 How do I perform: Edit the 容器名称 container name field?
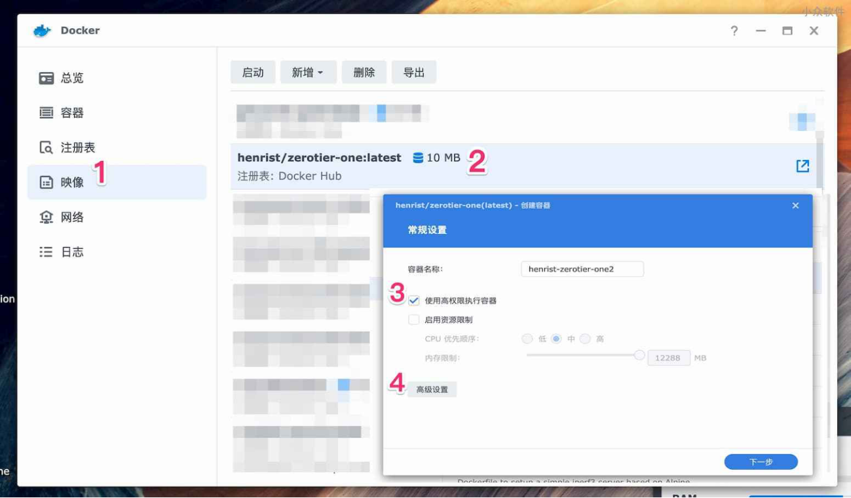tap(582, 269)
